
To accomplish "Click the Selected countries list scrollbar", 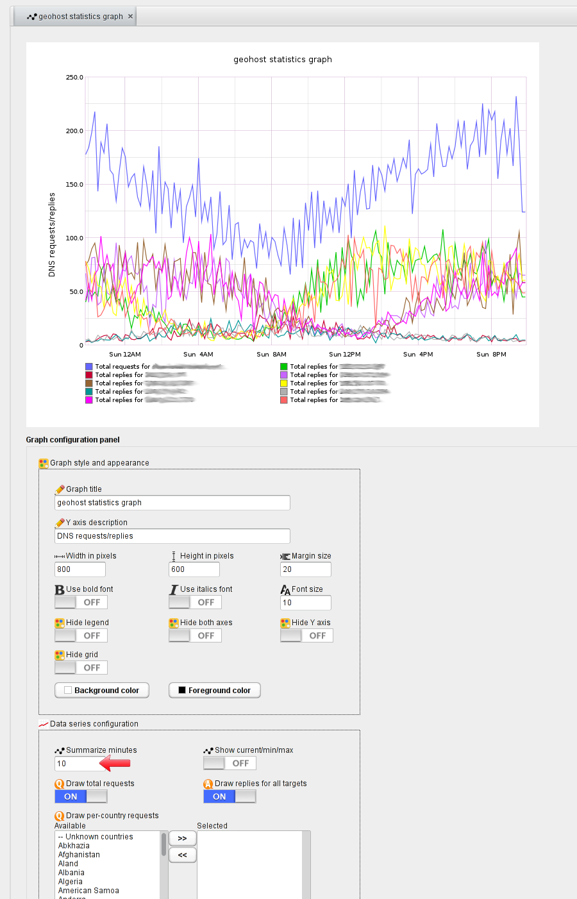I will pyautogui.click(x=306, y=865).
